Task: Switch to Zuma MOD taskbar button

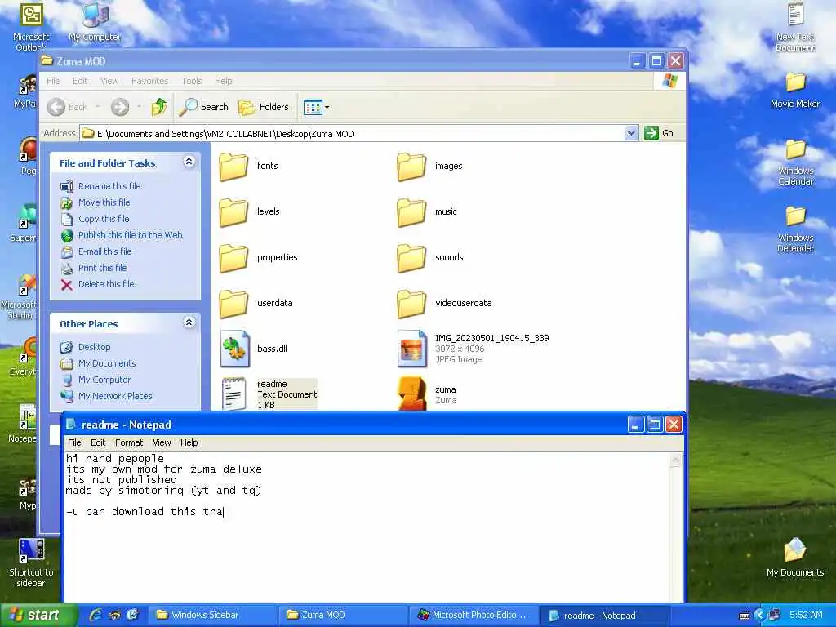Action: pos(344,616)
